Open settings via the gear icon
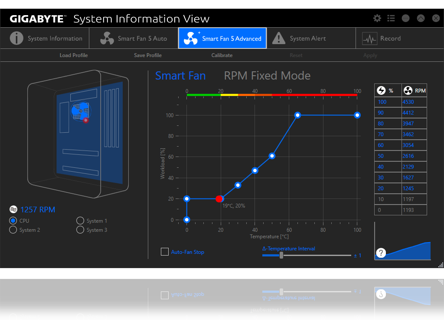Viewport: 444px width, 320px height. [x=377, y=18]
